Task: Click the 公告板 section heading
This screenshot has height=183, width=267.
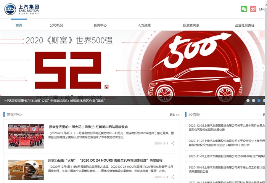Action: click(x=194, y=115)
